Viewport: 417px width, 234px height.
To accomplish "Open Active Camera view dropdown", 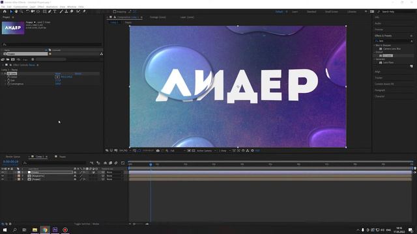I will [206, 151].
